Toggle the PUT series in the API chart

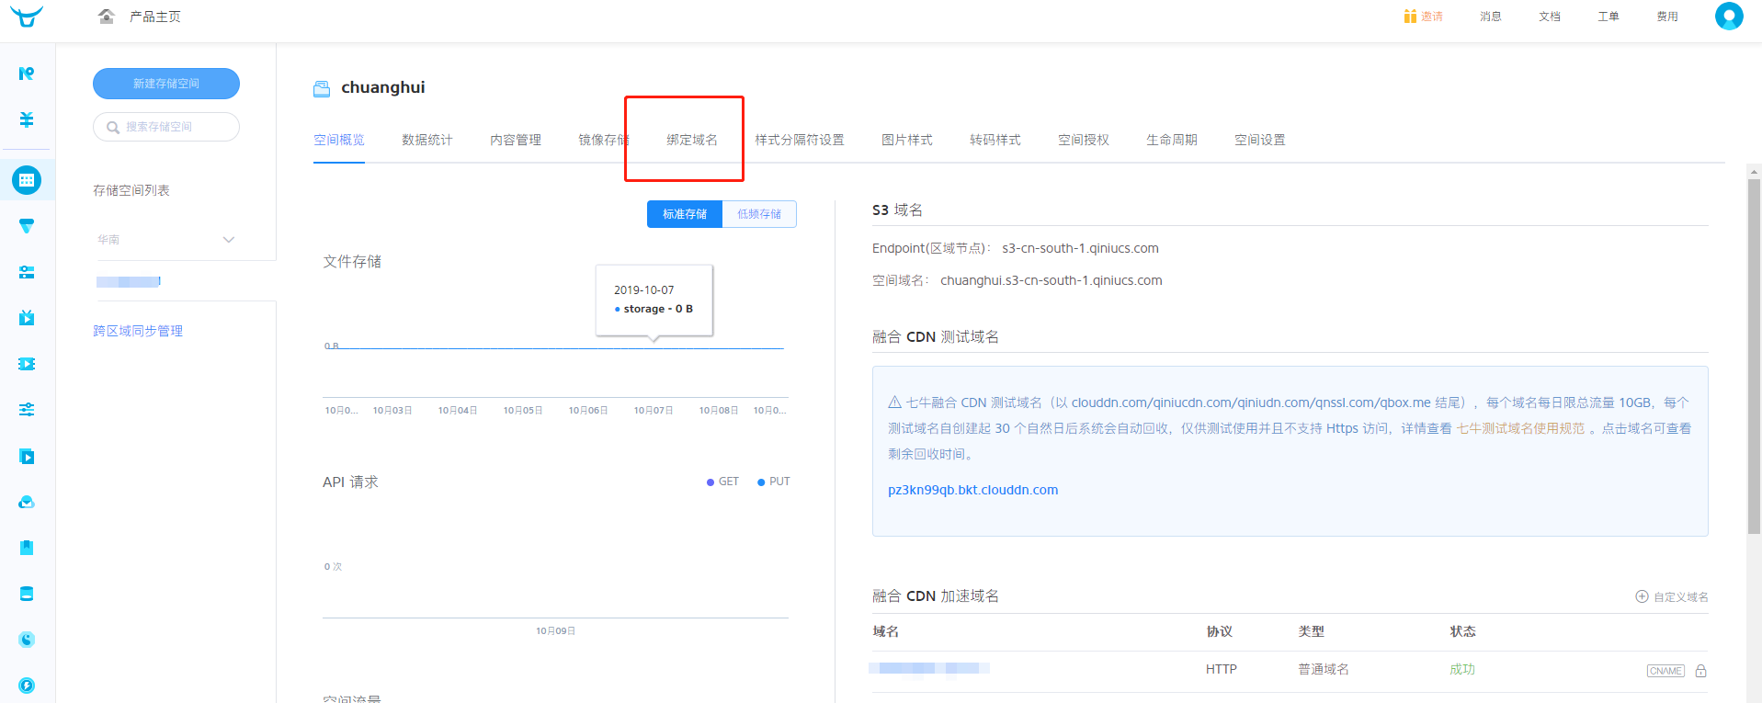[x=773, y=482]
